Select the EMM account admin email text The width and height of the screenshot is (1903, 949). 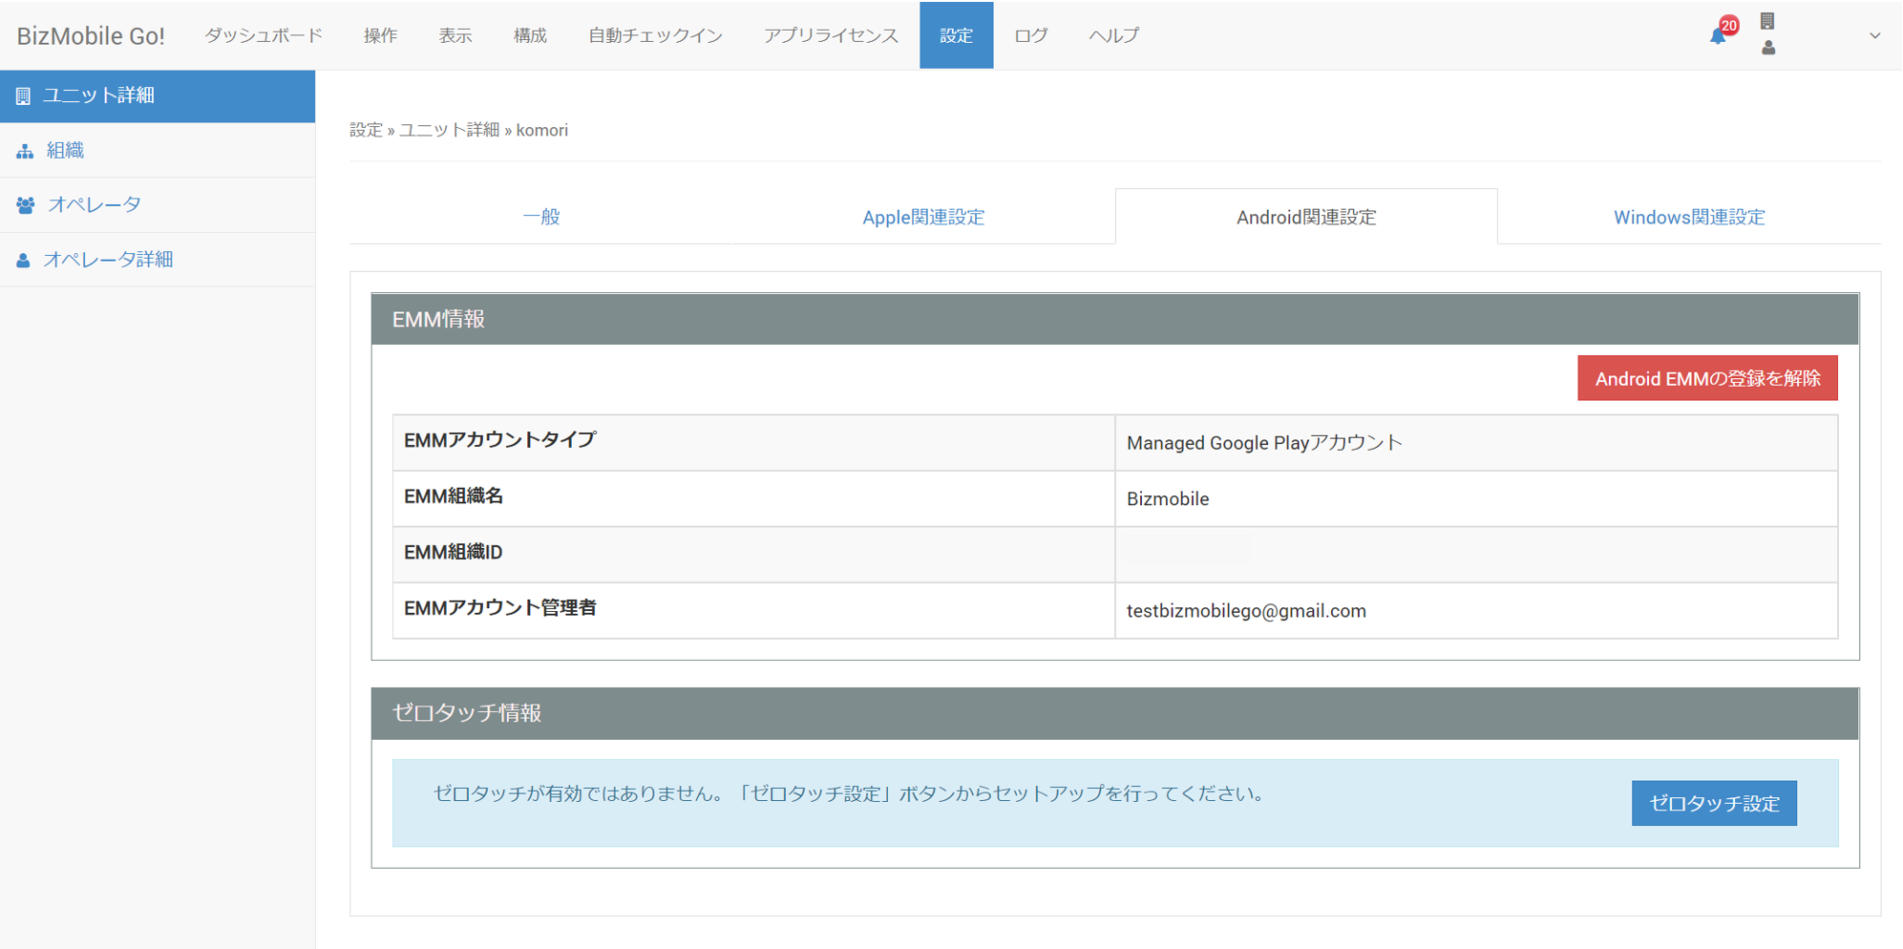pyautogui.click(x=1245, y=611)
